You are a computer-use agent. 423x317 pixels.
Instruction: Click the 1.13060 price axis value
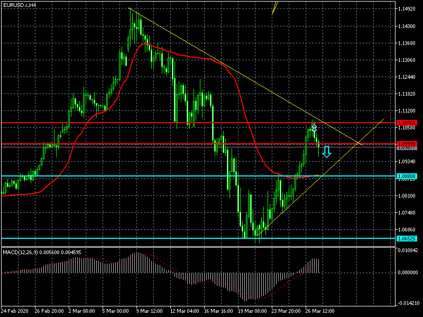click(x=407, y=60)
